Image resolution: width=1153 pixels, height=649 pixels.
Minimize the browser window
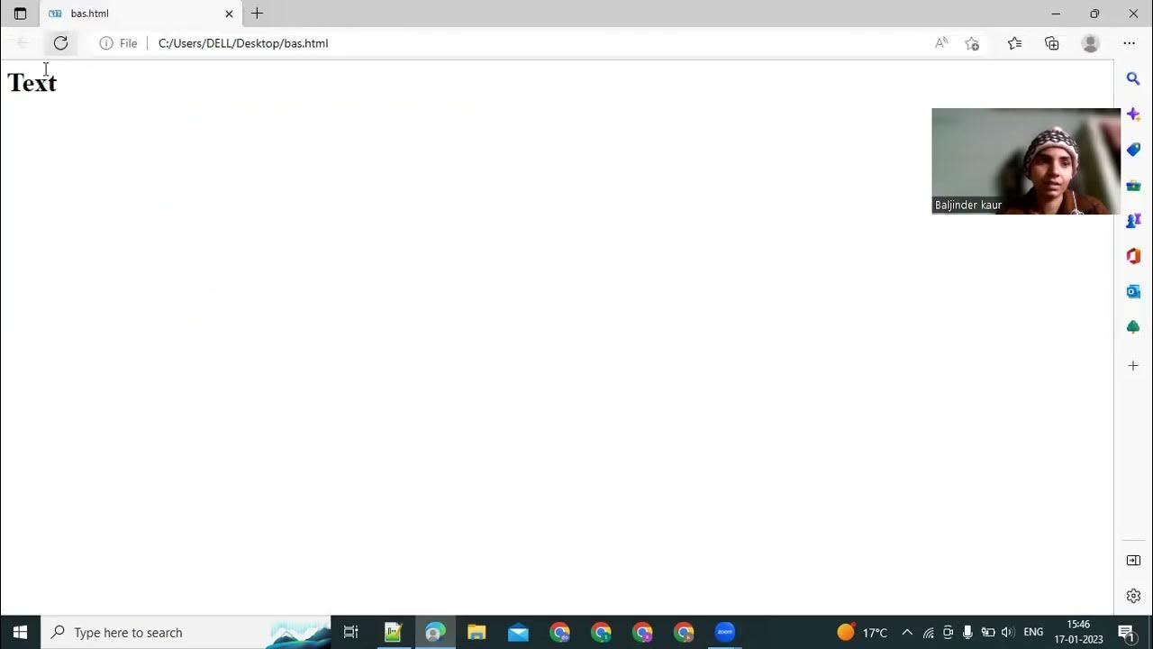tap(1056, 14)
